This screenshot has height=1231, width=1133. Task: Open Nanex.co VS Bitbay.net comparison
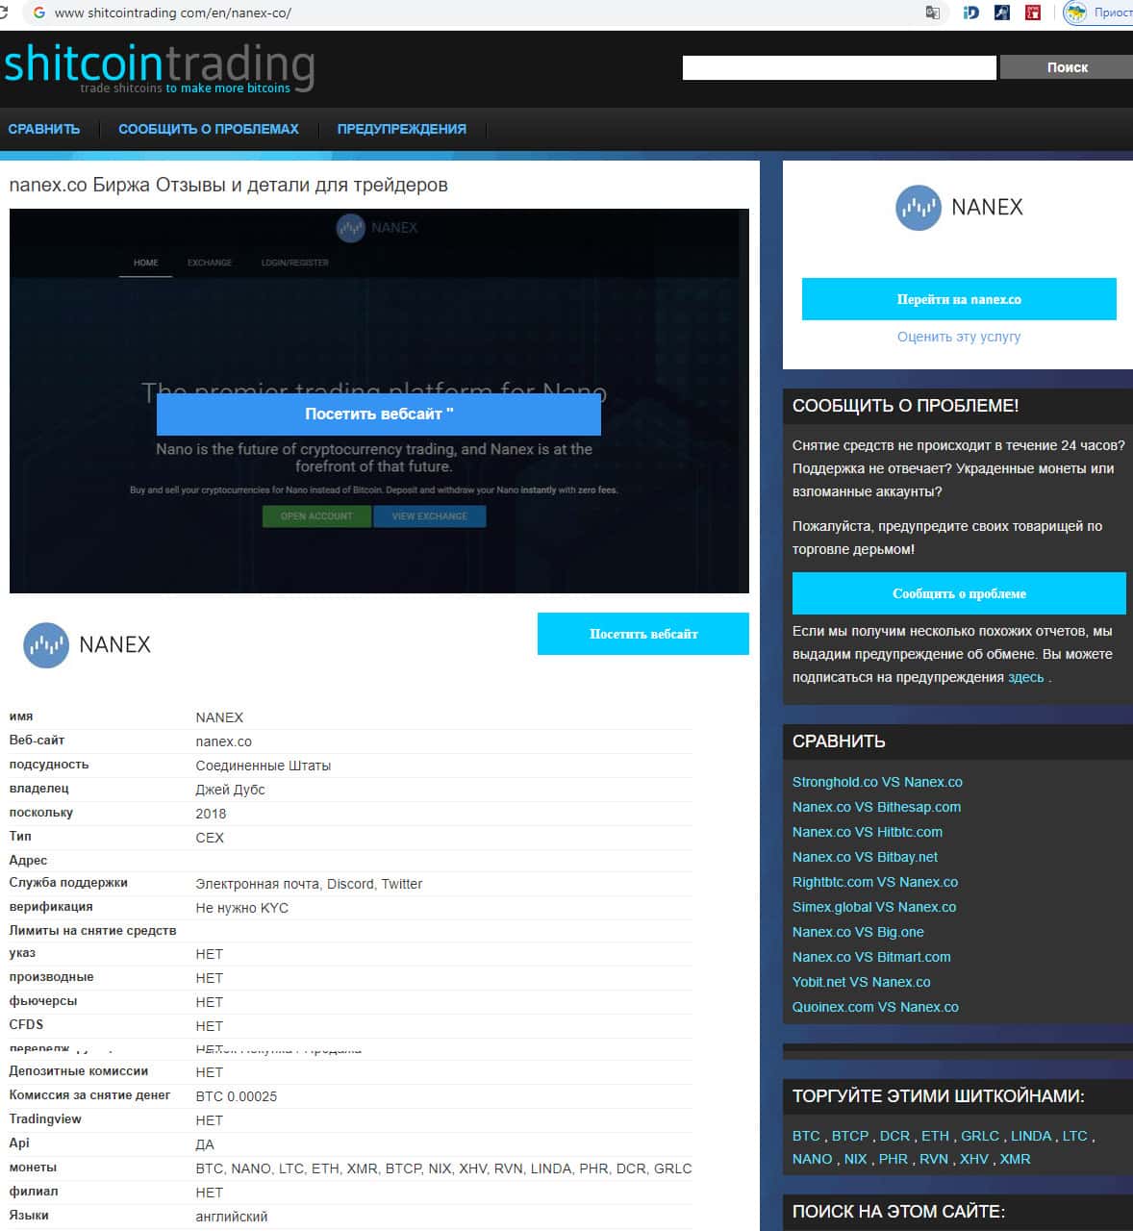(865, 857)
